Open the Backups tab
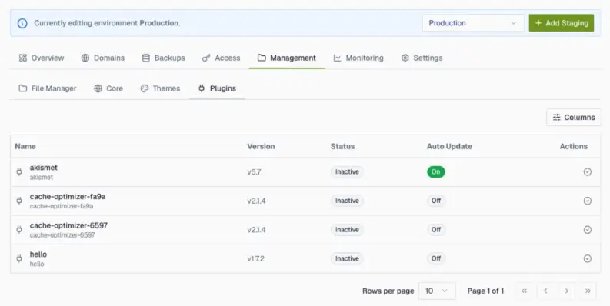Screen dimensions: 610x306 163,58
